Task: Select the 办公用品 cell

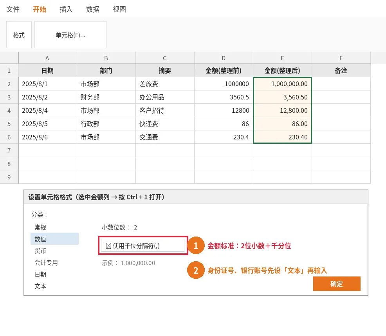Action: coord(165,97)
